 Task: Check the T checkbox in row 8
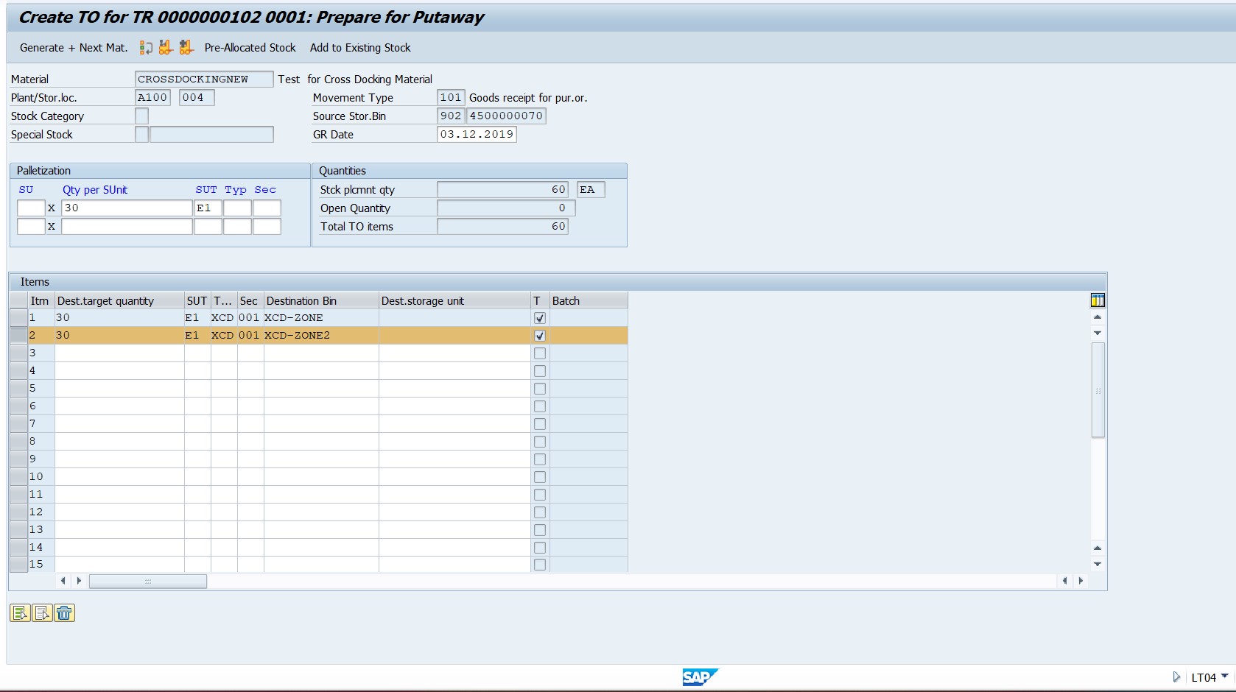click(x=540, y=442)
